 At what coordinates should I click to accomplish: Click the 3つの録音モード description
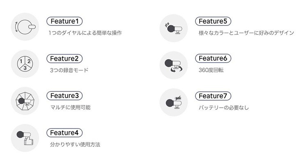pos(69,70)
